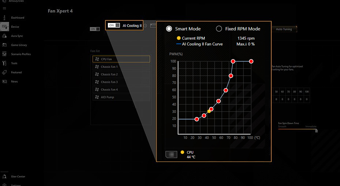This screenshot has height=186, width=340.
Task: Click the '1345 rpm' value
Action: pos(246,38)
